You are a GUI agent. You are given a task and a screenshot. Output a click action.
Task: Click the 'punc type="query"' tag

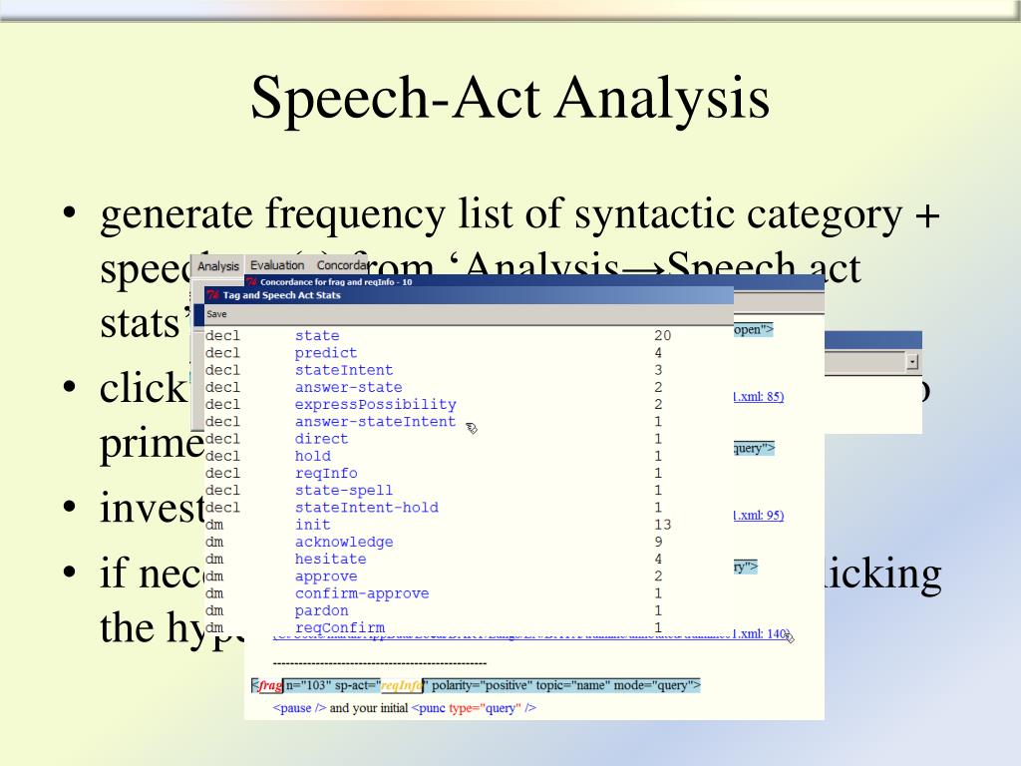click(x=474, y=708)
